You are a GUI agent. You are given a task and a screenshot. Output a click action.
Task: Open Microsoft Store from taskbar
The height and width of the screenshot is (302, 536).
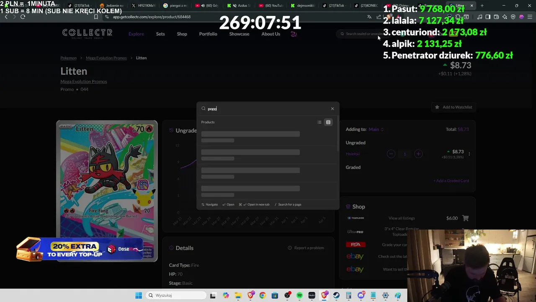click(275, 295)
